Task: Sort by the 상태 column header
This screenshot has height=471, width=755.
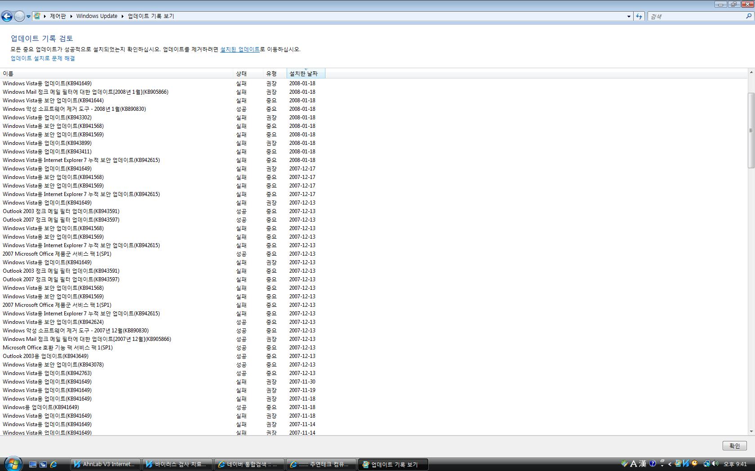Action: [249, 74]
